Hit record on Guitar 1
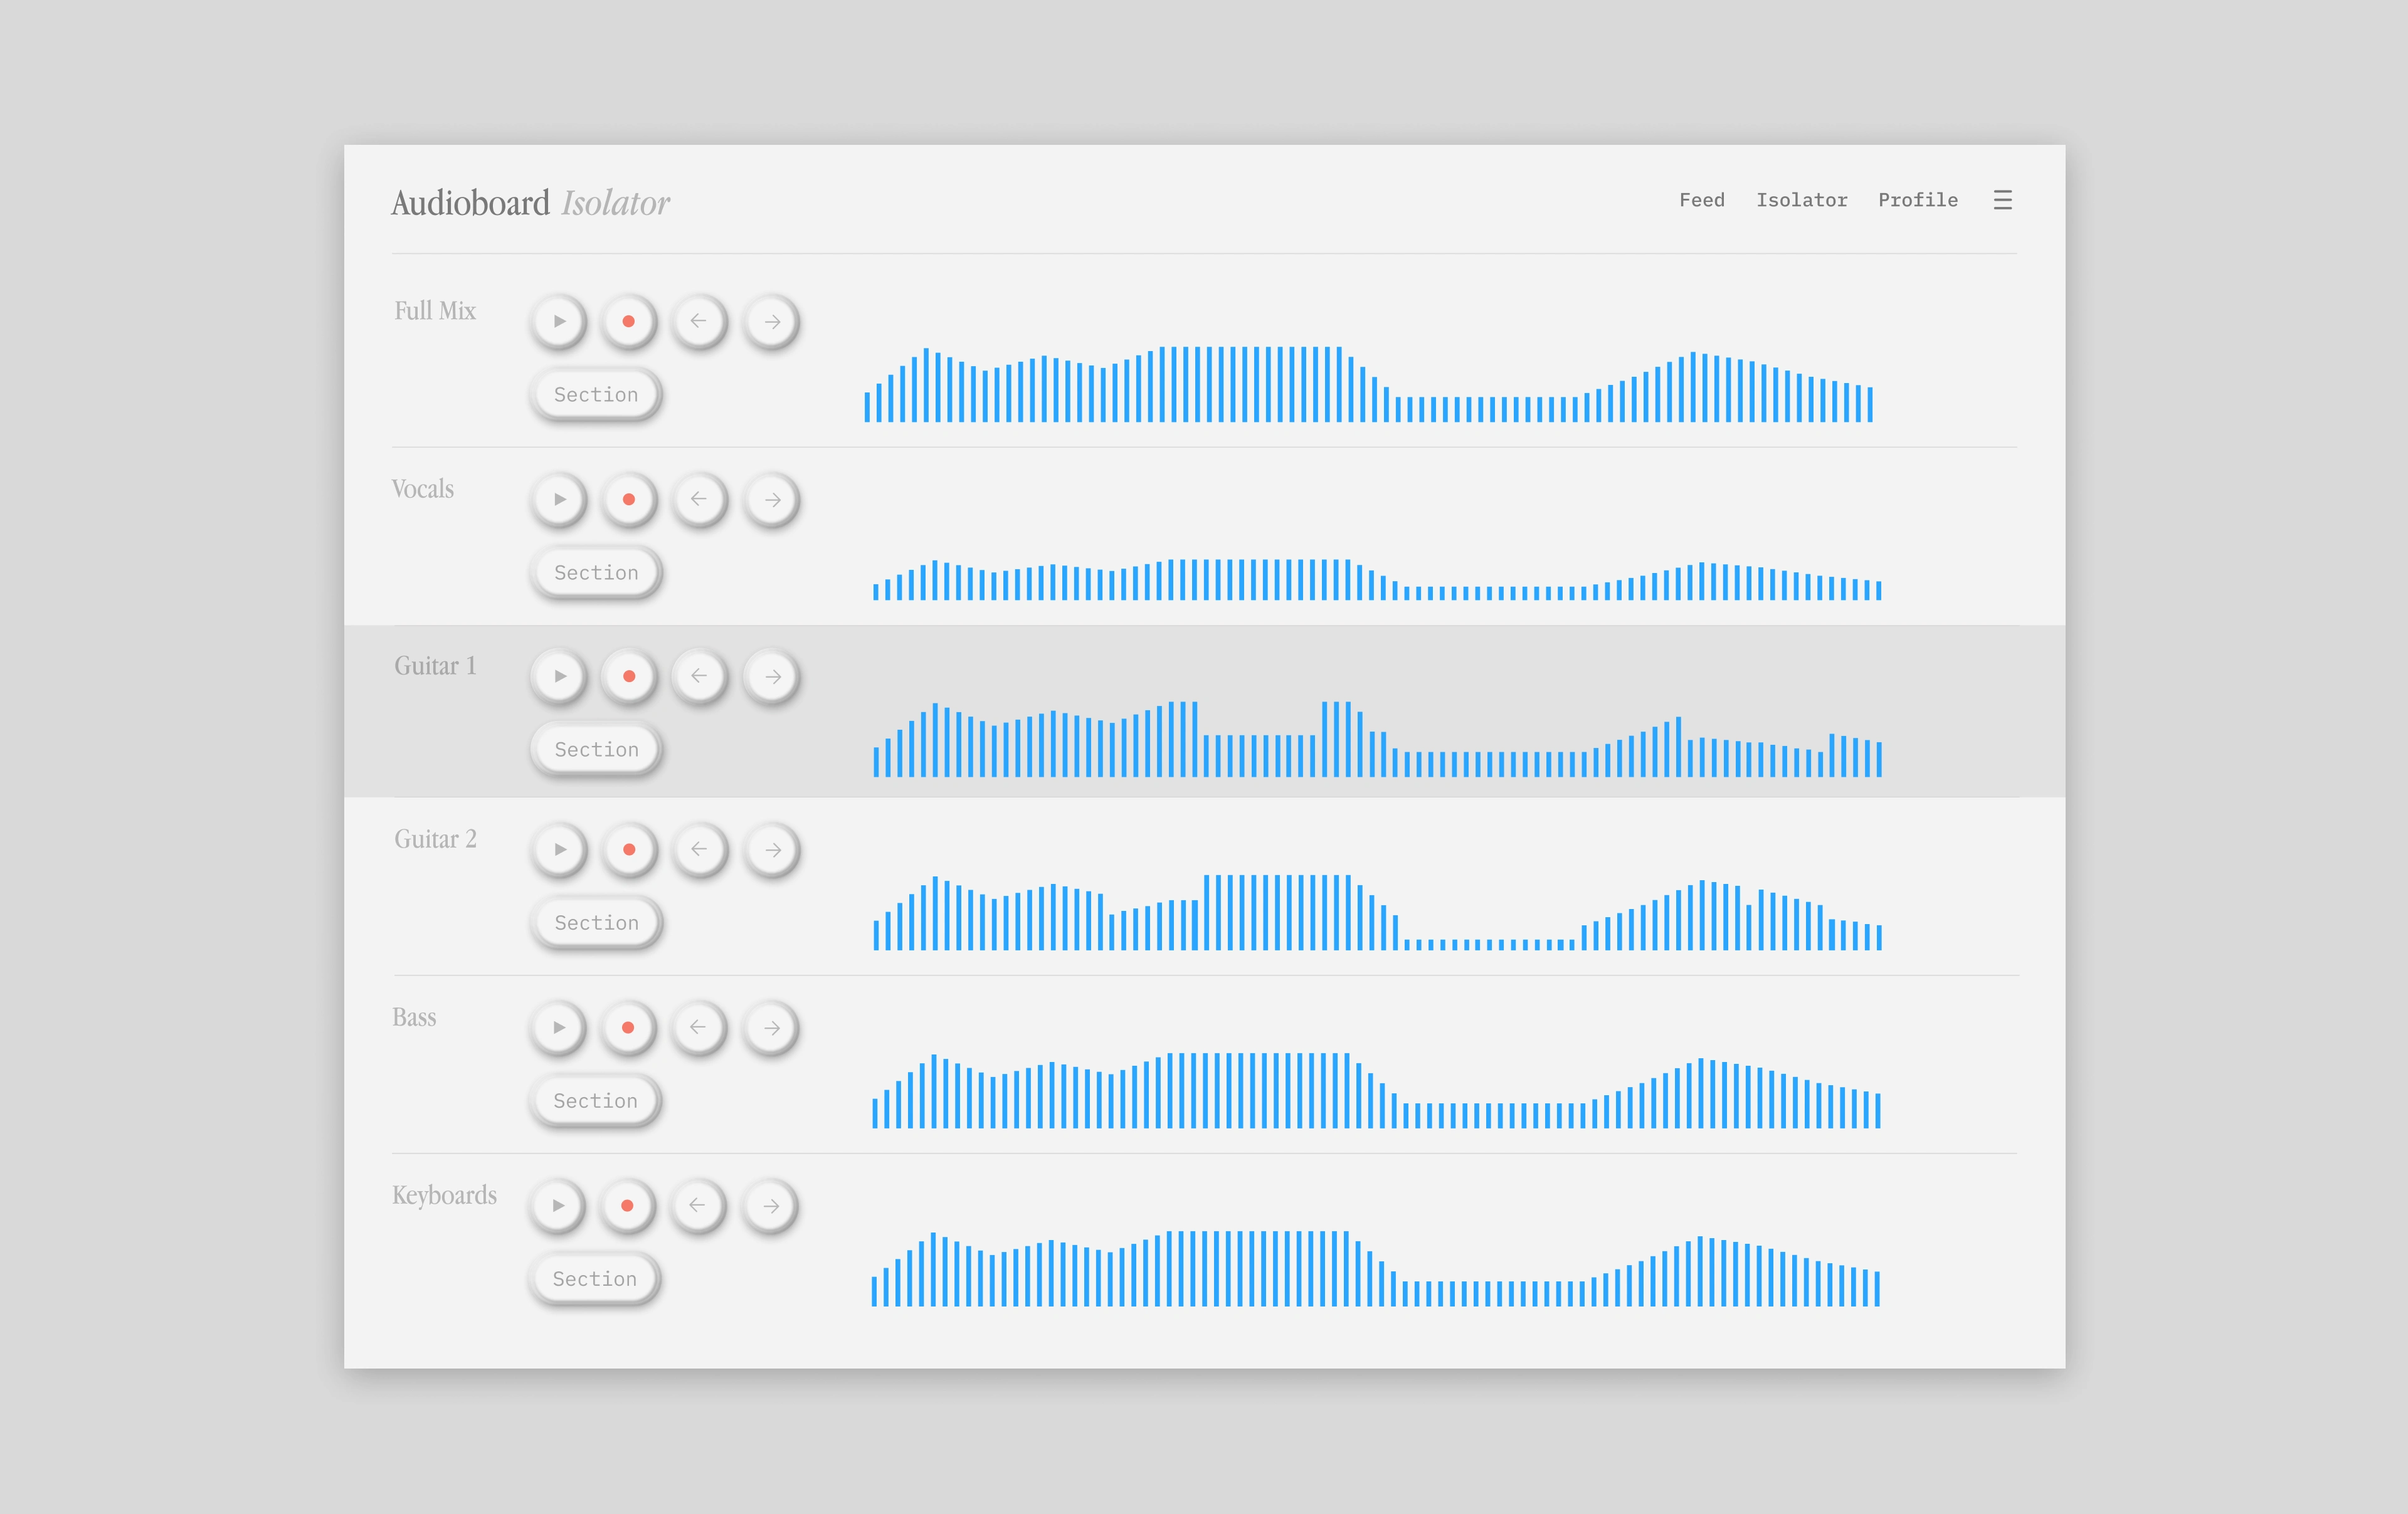2408x1514 pixels. pyautogui.click(x=629, y=676)
